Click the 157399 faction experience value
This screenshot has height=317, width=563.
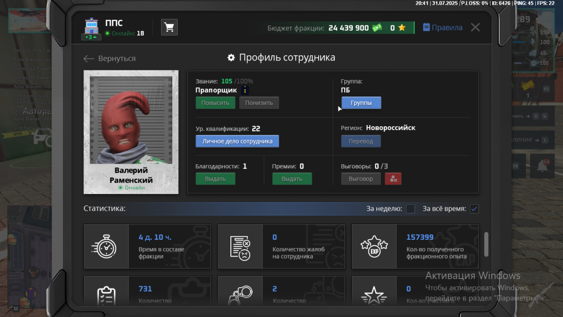[x=420, y=237]
